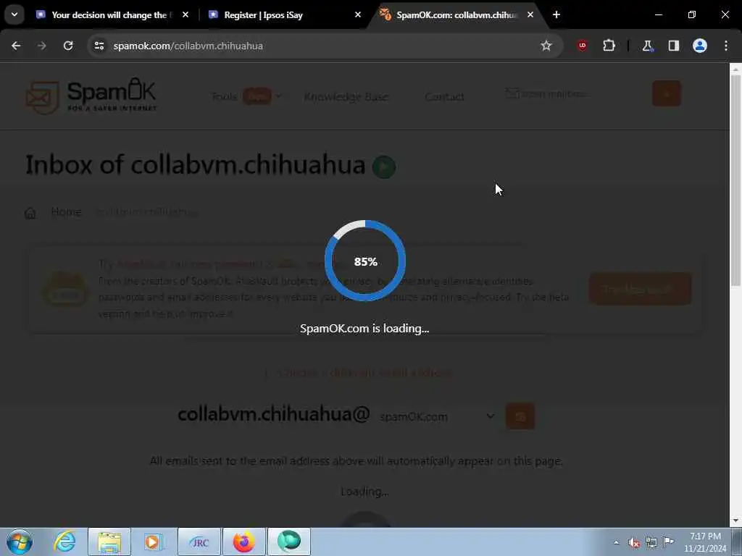
Task: Open the Tools menu
Action: (x=246, y=96)
